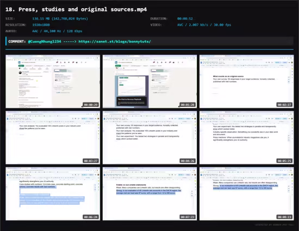Image resolution: width=299 pixels, height=231 pixels.
Task: Click the audio value AAC / 44,100 Hz
Action: (57, 31)
